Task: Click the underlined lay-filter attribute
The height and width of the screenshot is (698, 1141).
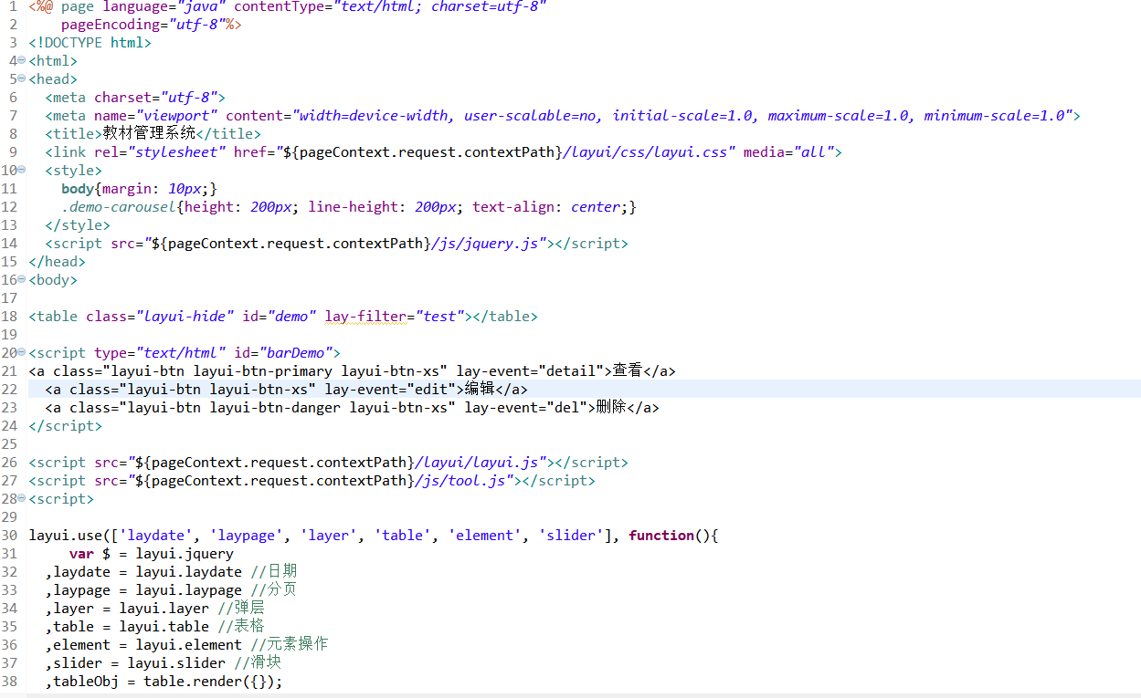Action: [x=365, y=317]
